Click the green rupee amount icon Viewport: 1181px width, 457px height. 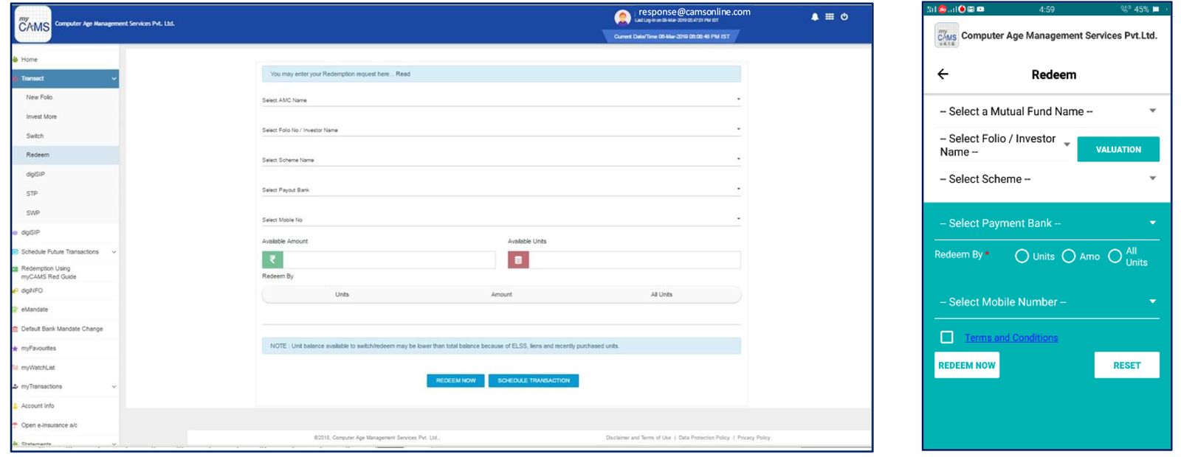[272, 259]
